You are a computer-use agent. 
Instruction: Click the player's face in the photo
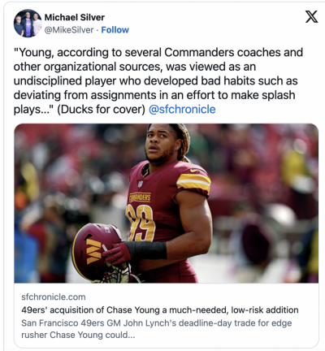159,145
